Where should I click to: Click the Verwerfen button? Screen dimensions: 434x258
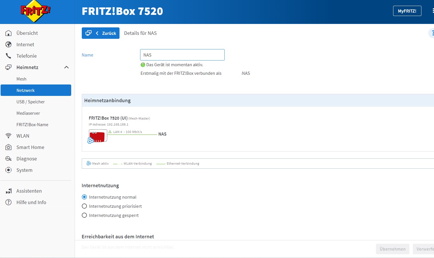click(424, 249)
